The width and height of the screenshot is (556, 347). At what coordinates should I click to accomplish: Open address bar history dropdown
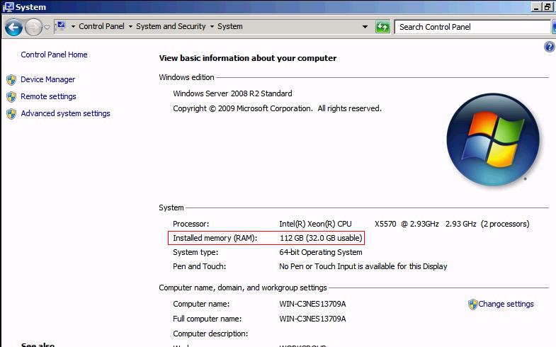tap(365, 27)
